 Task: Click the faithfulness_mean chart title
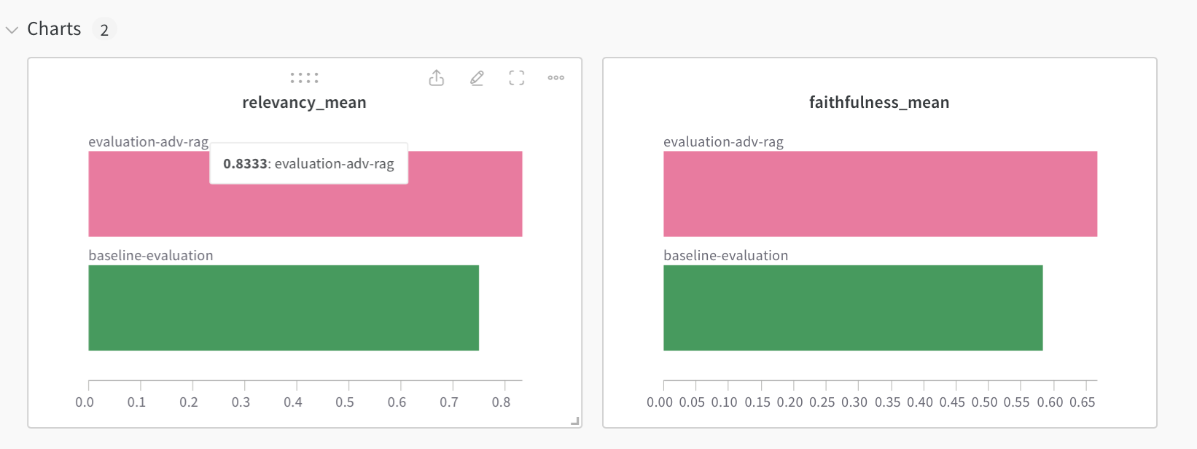coord(879,103)
